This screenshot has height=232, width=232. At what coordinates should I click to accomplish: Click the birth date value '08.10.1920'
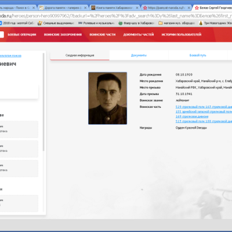click(184, 75)
